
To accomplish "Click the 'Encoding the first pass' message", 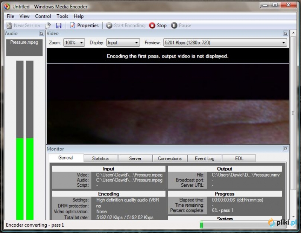I will coord(167,56).
